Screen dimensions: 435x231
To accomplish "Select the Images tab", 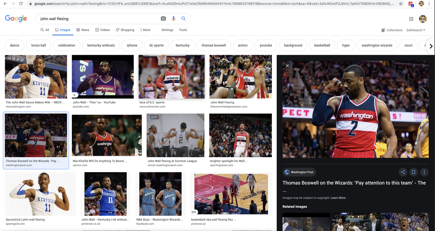I will 63,30.
